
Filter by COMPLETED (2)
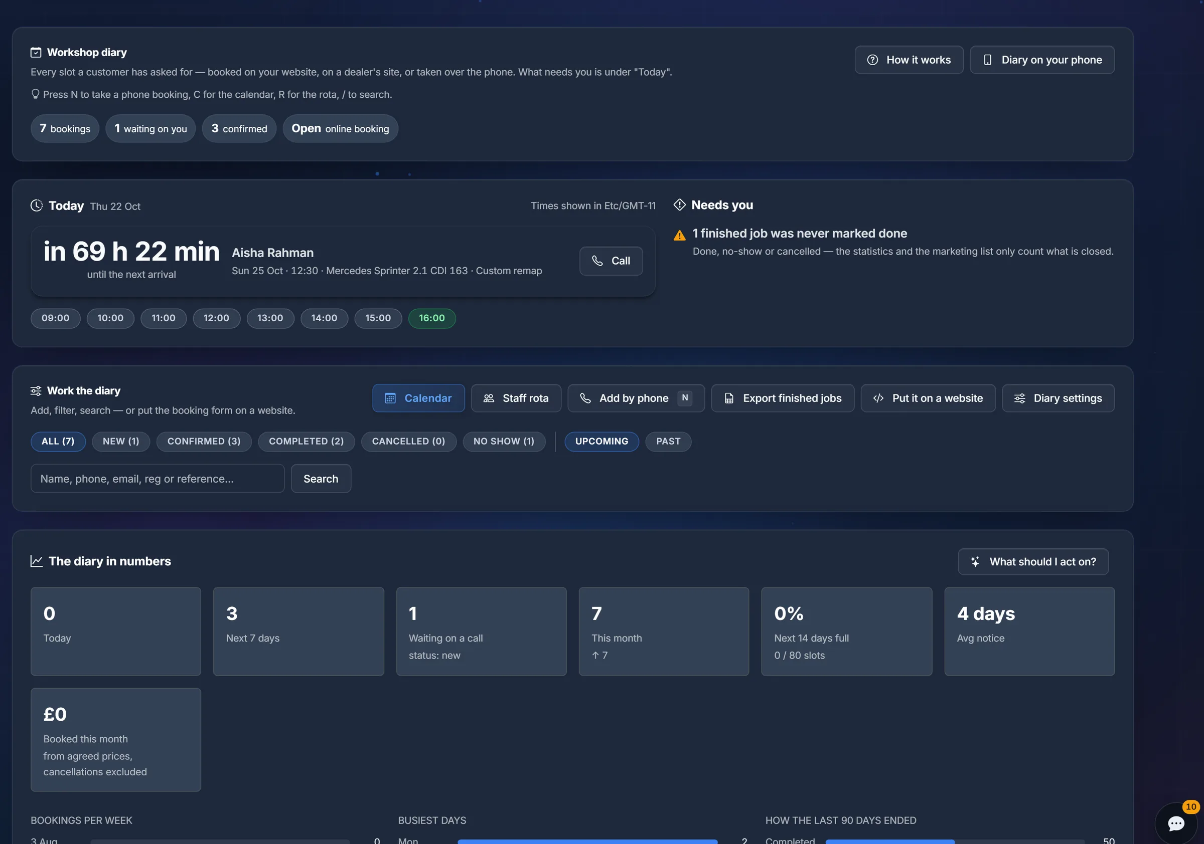click(306, 441)
